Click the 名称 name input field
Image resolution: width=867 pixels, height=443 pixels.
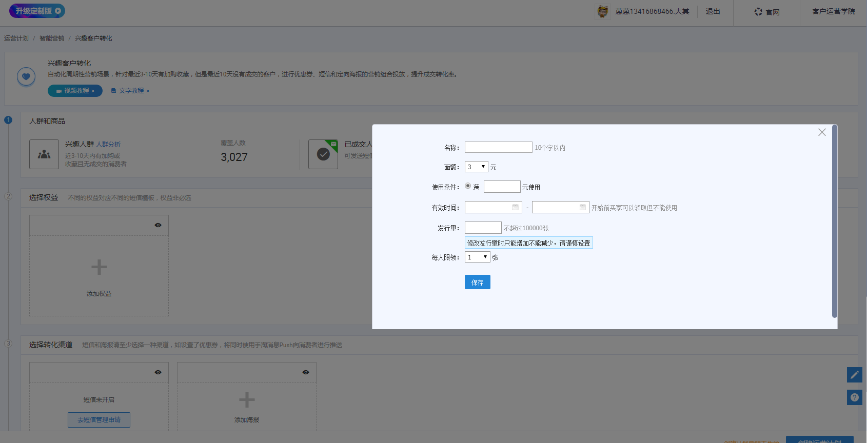498,148
